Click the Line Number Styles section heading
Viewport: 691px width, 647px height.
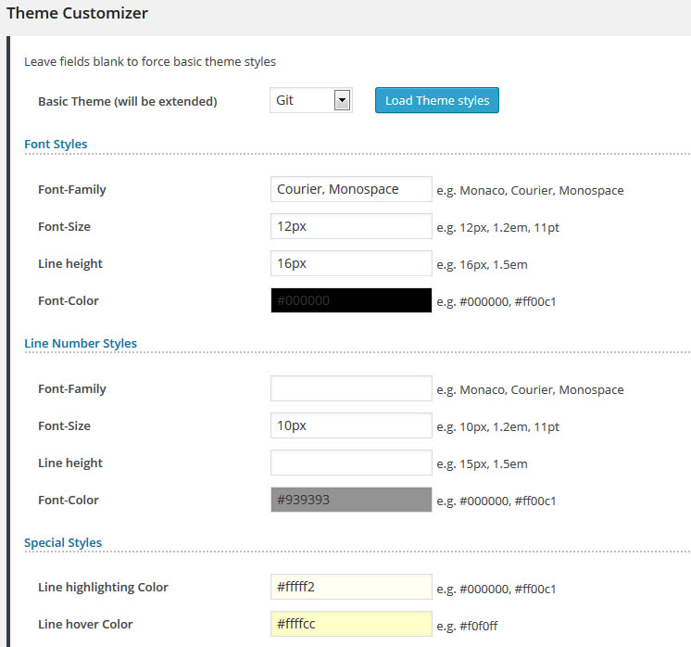81,343
